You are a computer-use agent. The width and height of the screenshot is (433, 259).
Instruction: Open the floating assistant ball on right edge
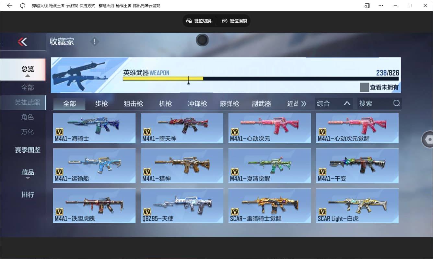[x=429, y=139]
